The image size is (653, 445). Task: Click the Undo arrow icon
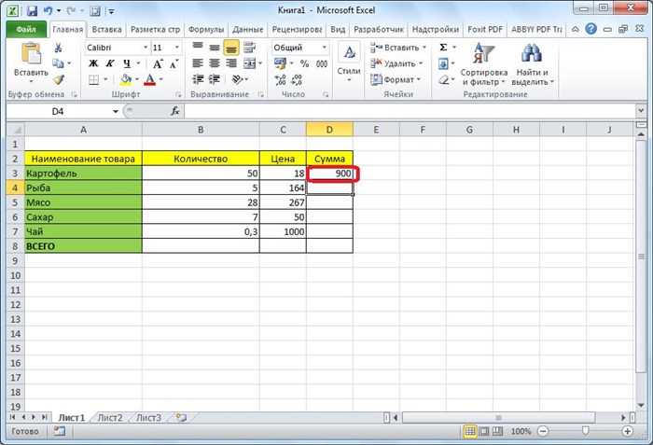pos(48,11)
